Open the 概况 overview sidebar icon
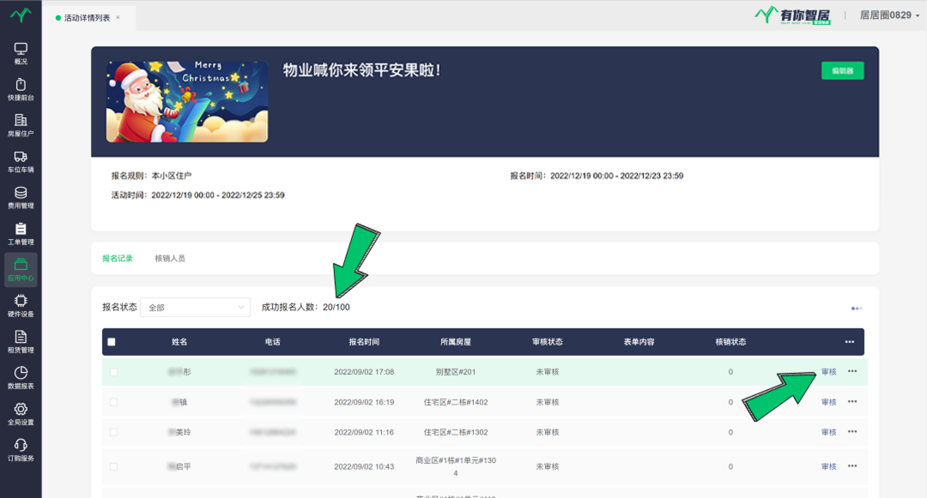The width and height of the screenshot is (927, 498). [21, 54]
